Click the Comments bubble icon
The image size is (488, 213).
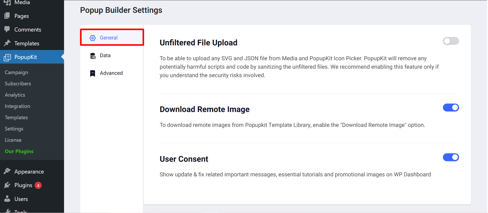[x=7, y=29]
